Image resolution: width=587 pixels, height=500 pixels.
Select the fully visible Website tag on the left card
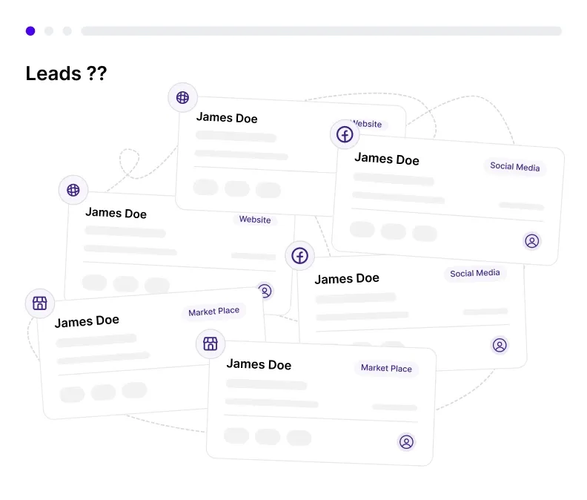(255, 220)
